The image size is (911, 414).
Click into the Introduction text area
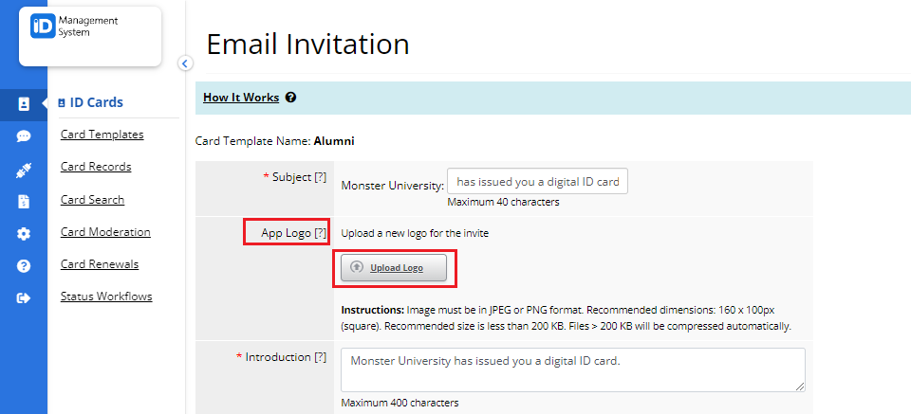[x=573, y=369]
